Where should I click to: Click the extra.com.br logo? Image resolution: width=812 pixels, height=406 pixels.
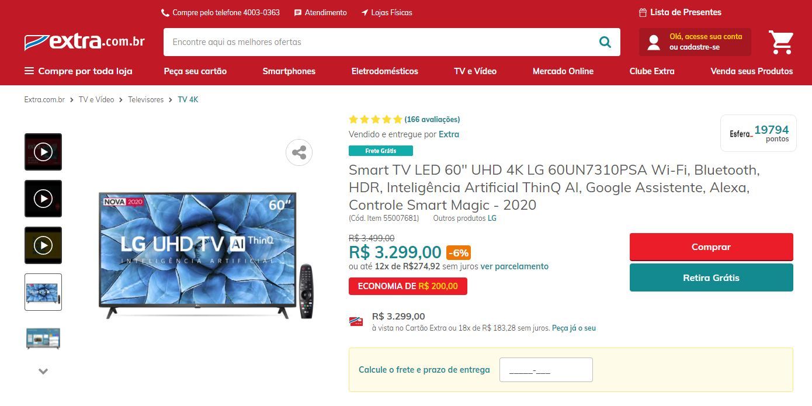85,41
